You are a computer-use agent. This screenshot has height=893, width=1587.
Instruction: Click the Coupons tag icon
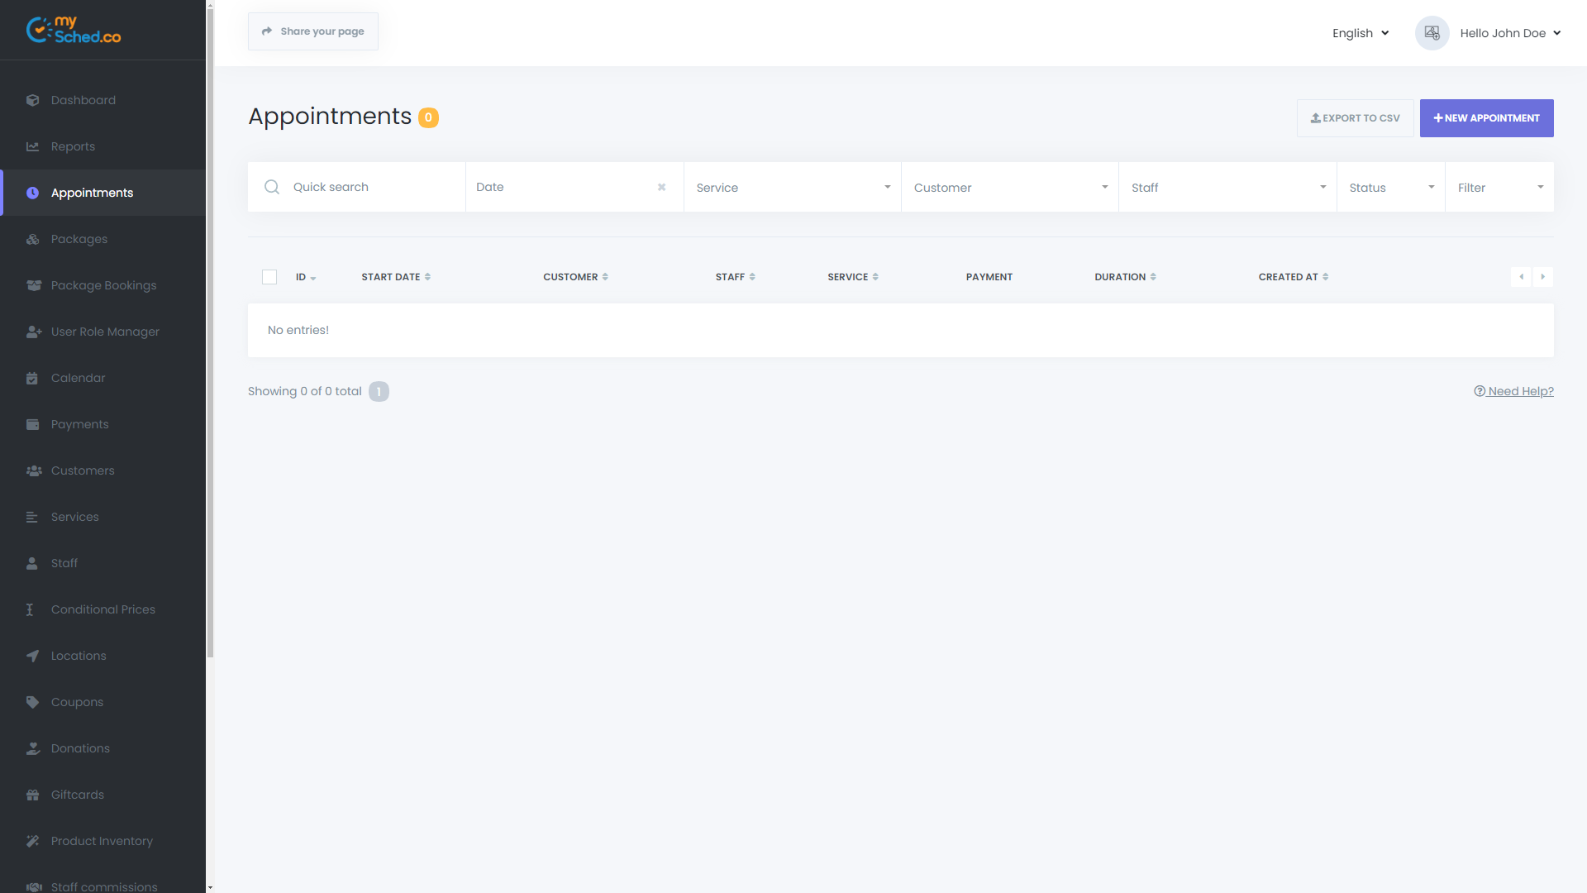(32, 702)
